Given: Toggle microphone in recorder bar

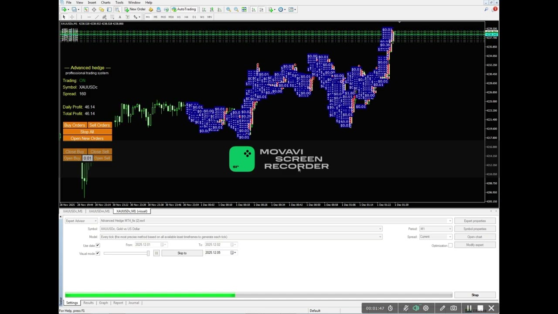Looking at the screenshot, I should [x=406, y=308].
